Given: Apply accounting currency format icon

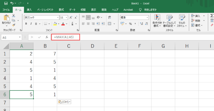Looking at the screenshot, I should pyautogui.click(x=122, y=24).
